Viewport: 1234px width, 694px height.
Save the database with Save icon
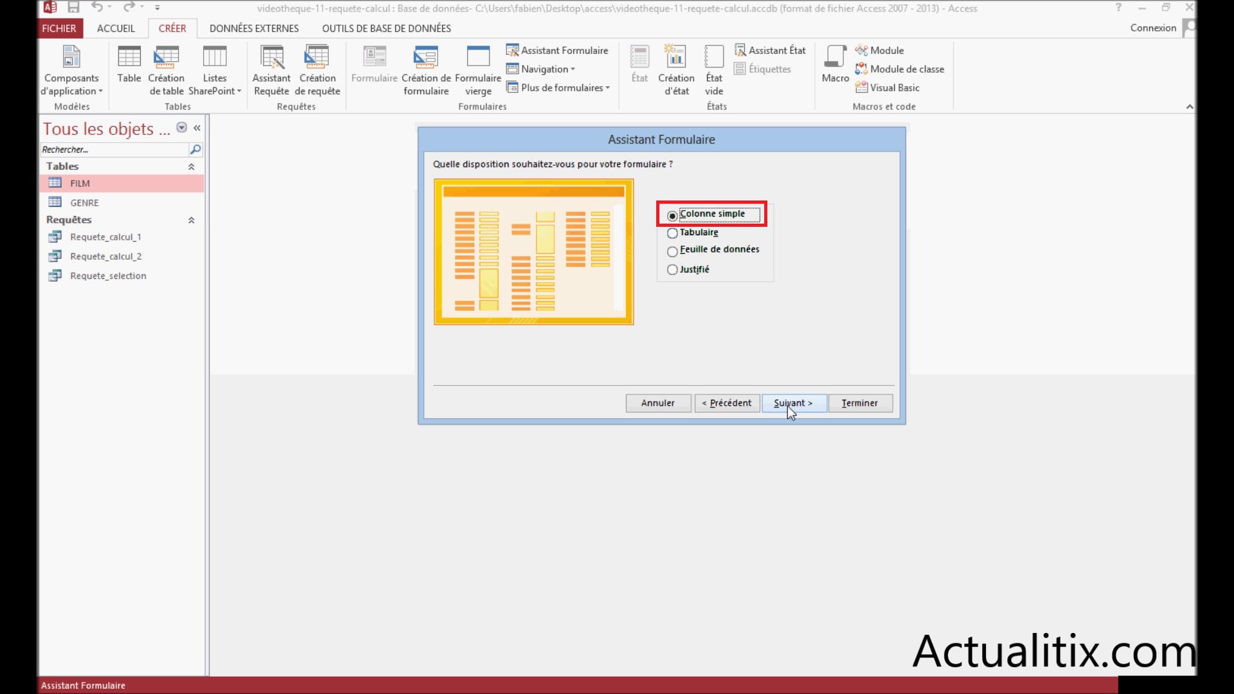pos(73,8)
